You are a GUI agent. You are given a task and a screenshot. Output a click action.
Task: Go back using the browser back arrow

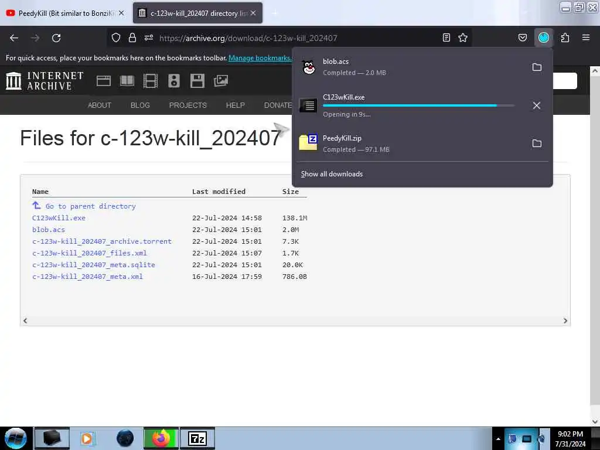[x=14, y=38]
